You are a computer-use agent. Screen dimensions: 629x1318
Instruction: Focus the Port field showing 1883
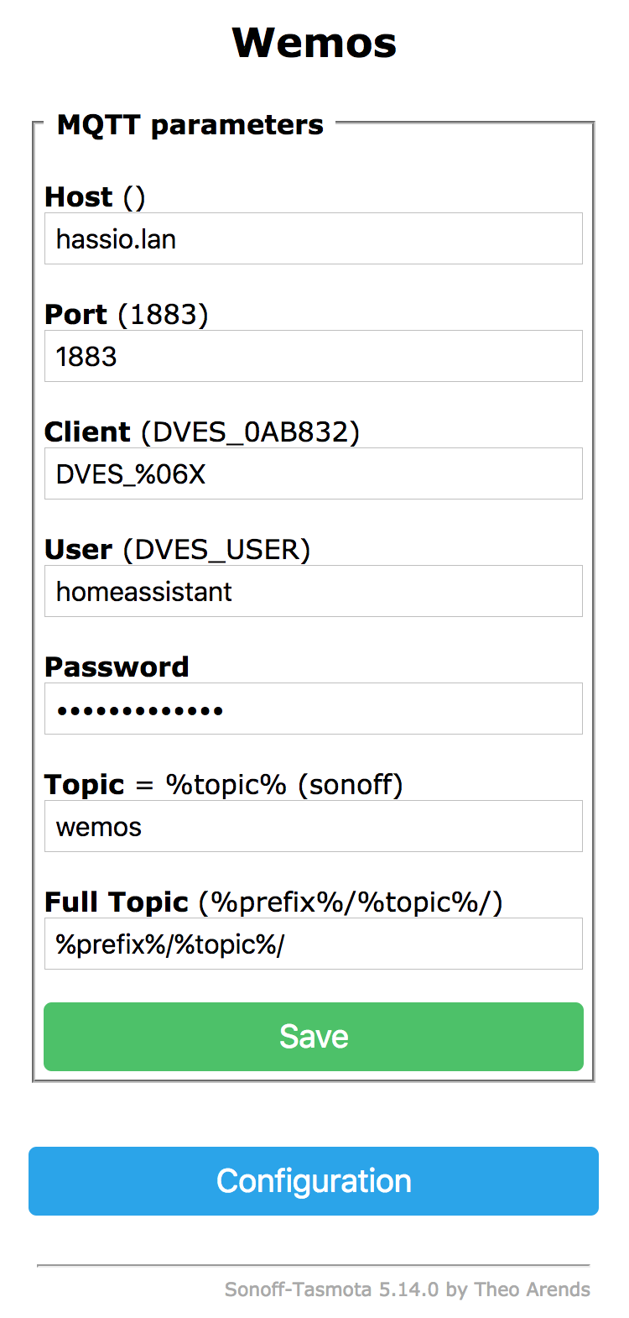313,357
